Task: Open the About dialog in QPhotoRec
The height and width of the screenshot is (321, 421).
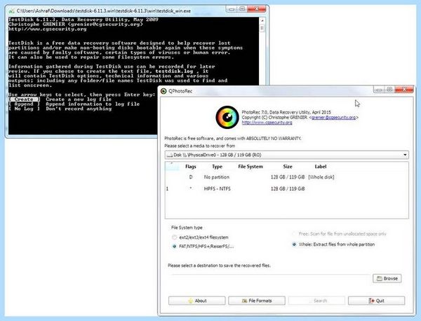Action: point(196,301)
